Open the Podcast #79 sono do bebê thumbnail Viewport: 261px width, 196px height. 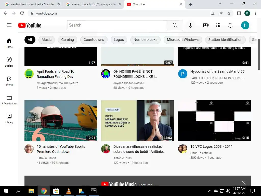point(137,121)
